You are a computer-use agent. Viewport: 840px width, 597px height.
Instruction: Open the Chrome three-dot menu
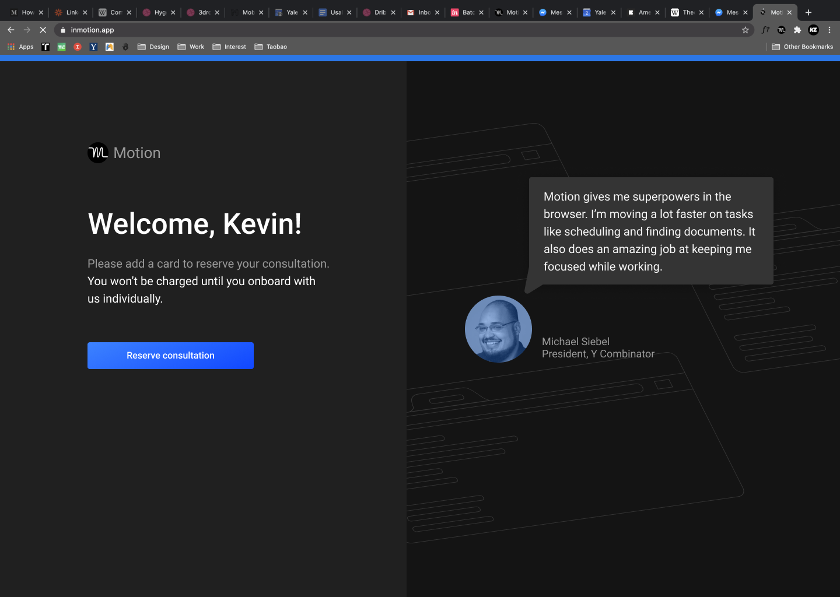pos(829,30)
